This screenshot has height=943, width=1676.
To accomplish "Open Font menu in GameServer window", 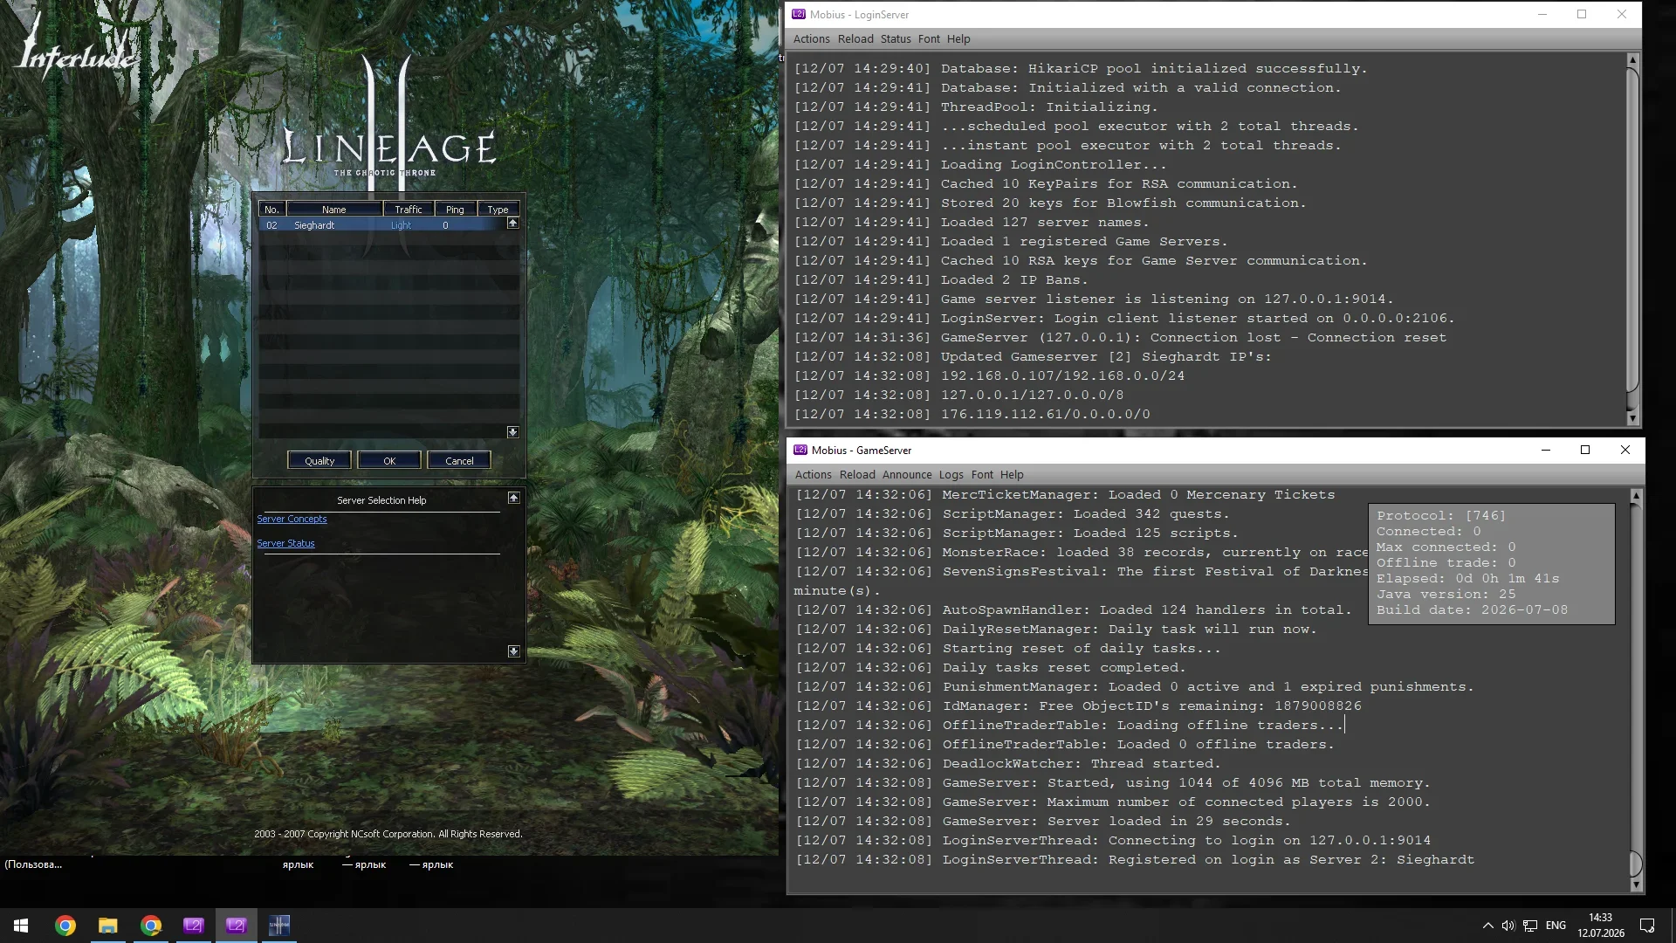I will pos(982,475).
